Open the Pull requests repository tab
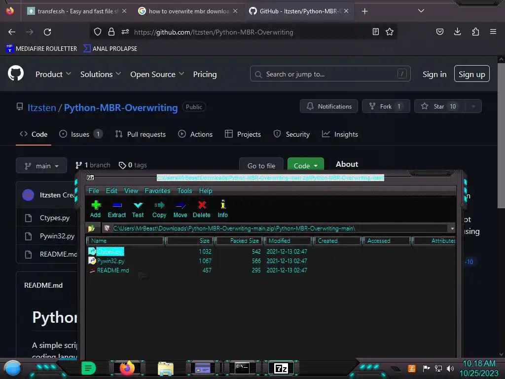The image size is (505, 379). [141, 134]
